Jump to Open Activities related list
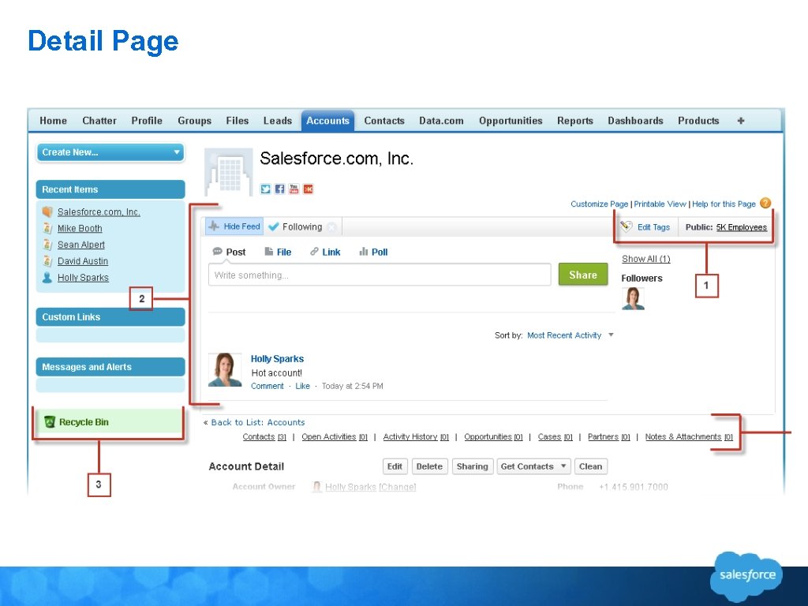The width and height of the screenshot is (808, 606). (x=335, y=436)
